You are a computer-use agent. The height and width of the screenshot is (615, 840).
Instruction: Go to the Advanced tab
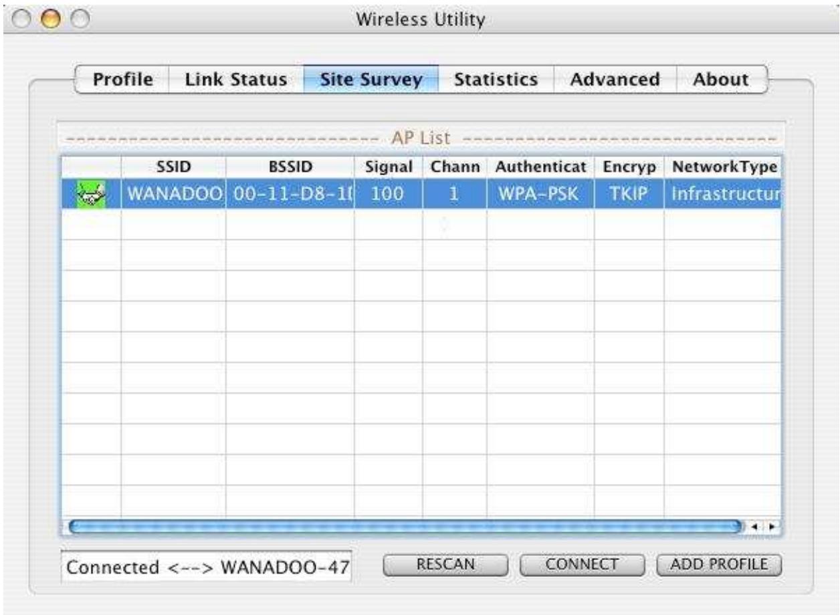point(615,80)
